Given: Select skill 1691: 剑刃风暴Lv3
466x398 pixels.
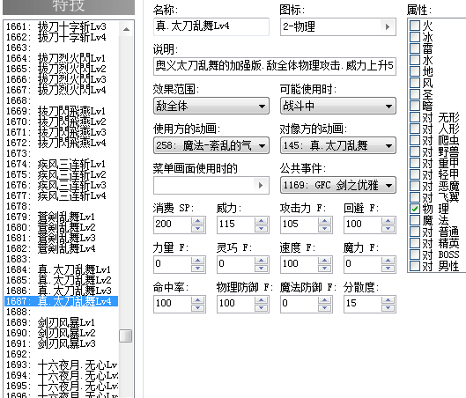Looking at the screenshot, I should point(62,343).
